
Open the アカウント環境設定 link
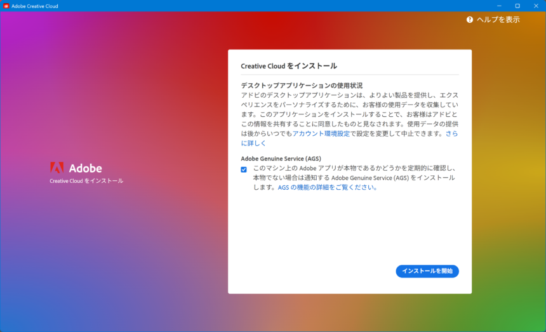tap(321, 133)
